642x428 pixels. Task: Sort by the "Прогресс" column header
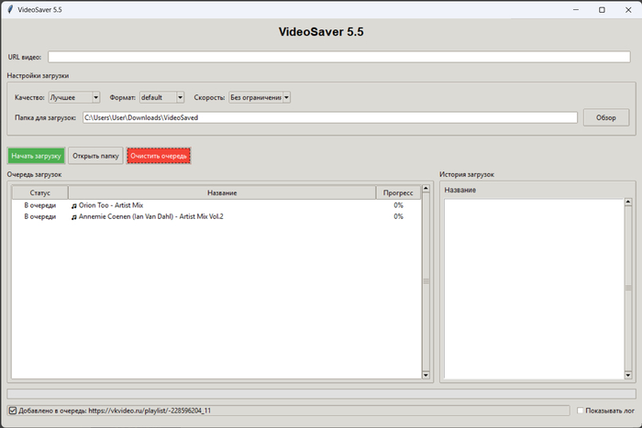398,192
